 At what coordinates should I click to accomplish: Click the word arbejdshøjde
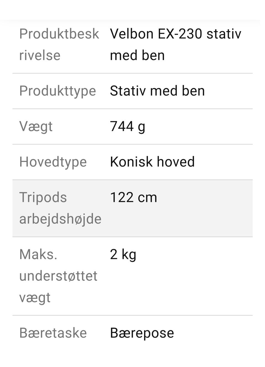(60, 219)
